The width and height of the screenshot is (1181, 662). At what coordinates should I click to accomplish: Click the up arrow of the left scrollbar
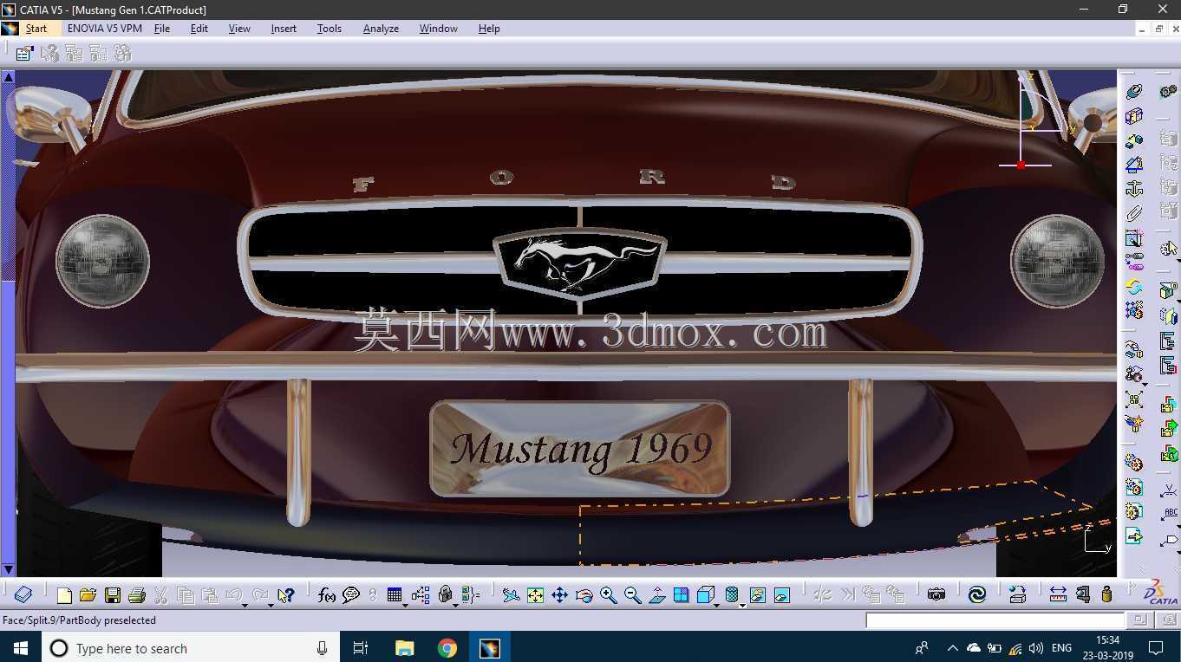point(9,78)
